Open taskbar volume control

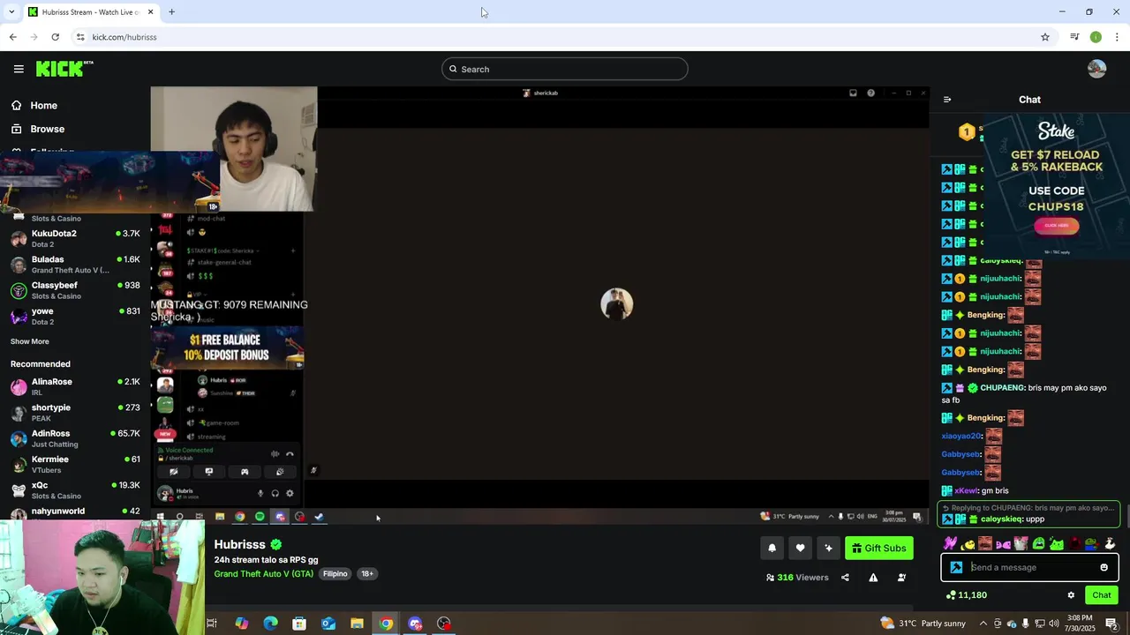click(1054, 624)
